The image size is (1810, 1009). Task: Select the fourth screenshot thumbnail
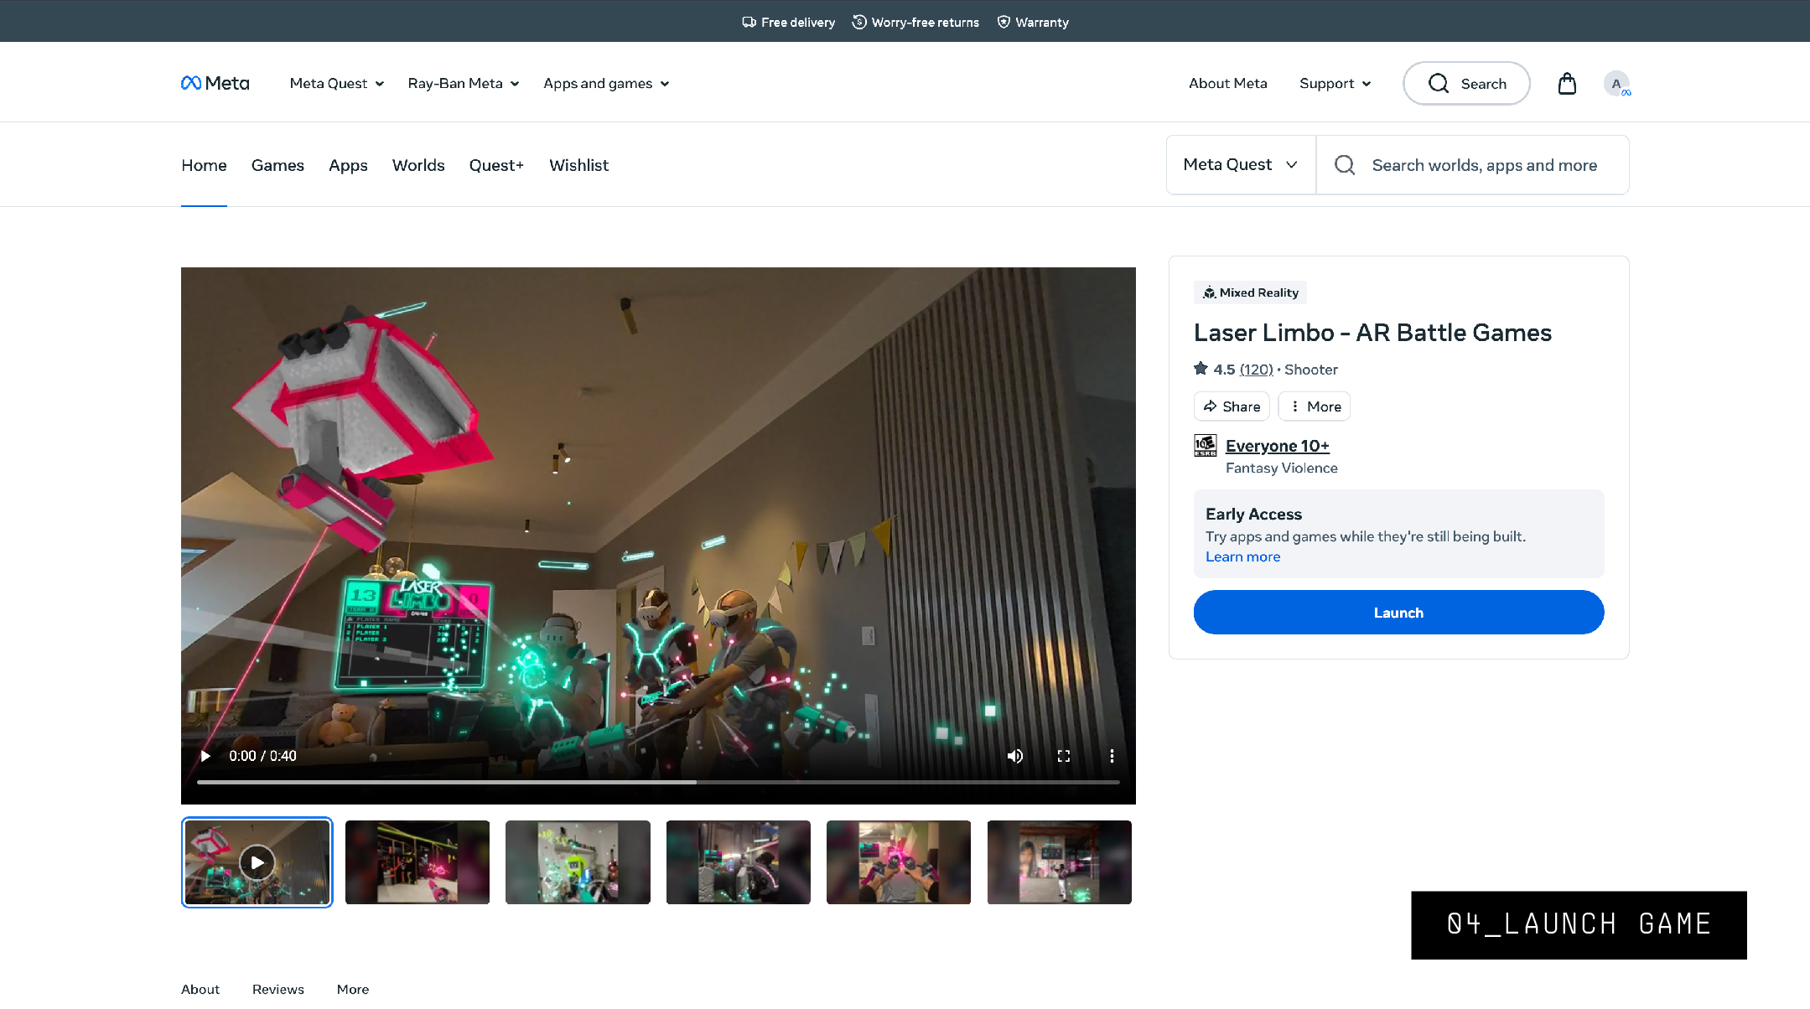[739, 862]
